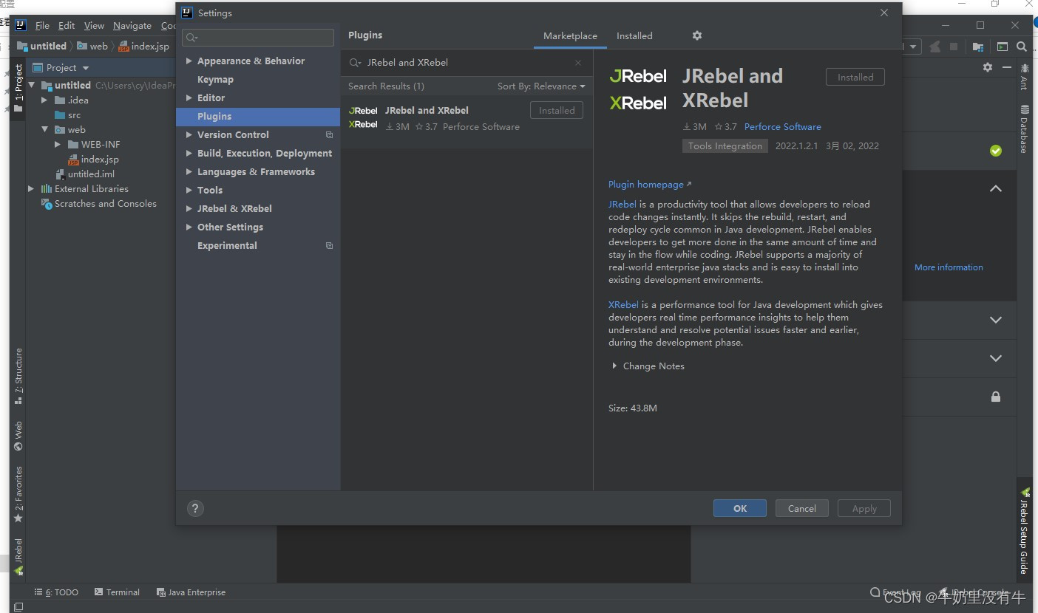Expand the Editor settings group
1038x613 pixels.
click(x=189, y=98)
